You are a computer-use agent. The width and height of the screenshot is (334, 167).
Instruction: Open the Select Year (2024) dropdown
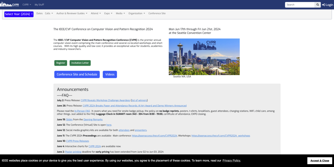[19, 14]
